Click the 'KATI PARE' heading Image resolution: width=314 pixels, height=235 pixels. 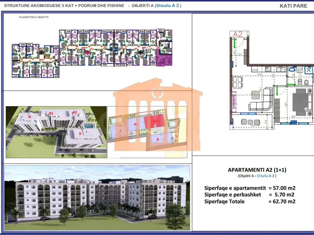(293, 6)
